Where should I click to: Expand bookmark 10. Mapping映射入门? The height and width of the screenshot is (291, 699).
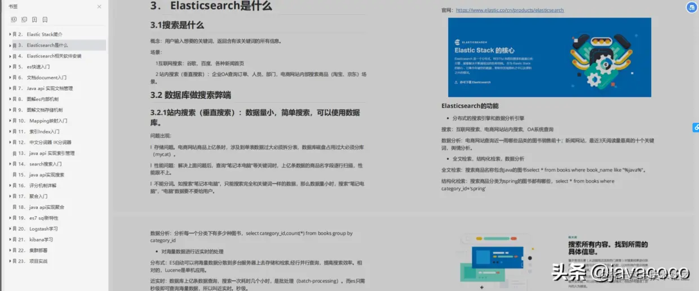coord(10,120)
